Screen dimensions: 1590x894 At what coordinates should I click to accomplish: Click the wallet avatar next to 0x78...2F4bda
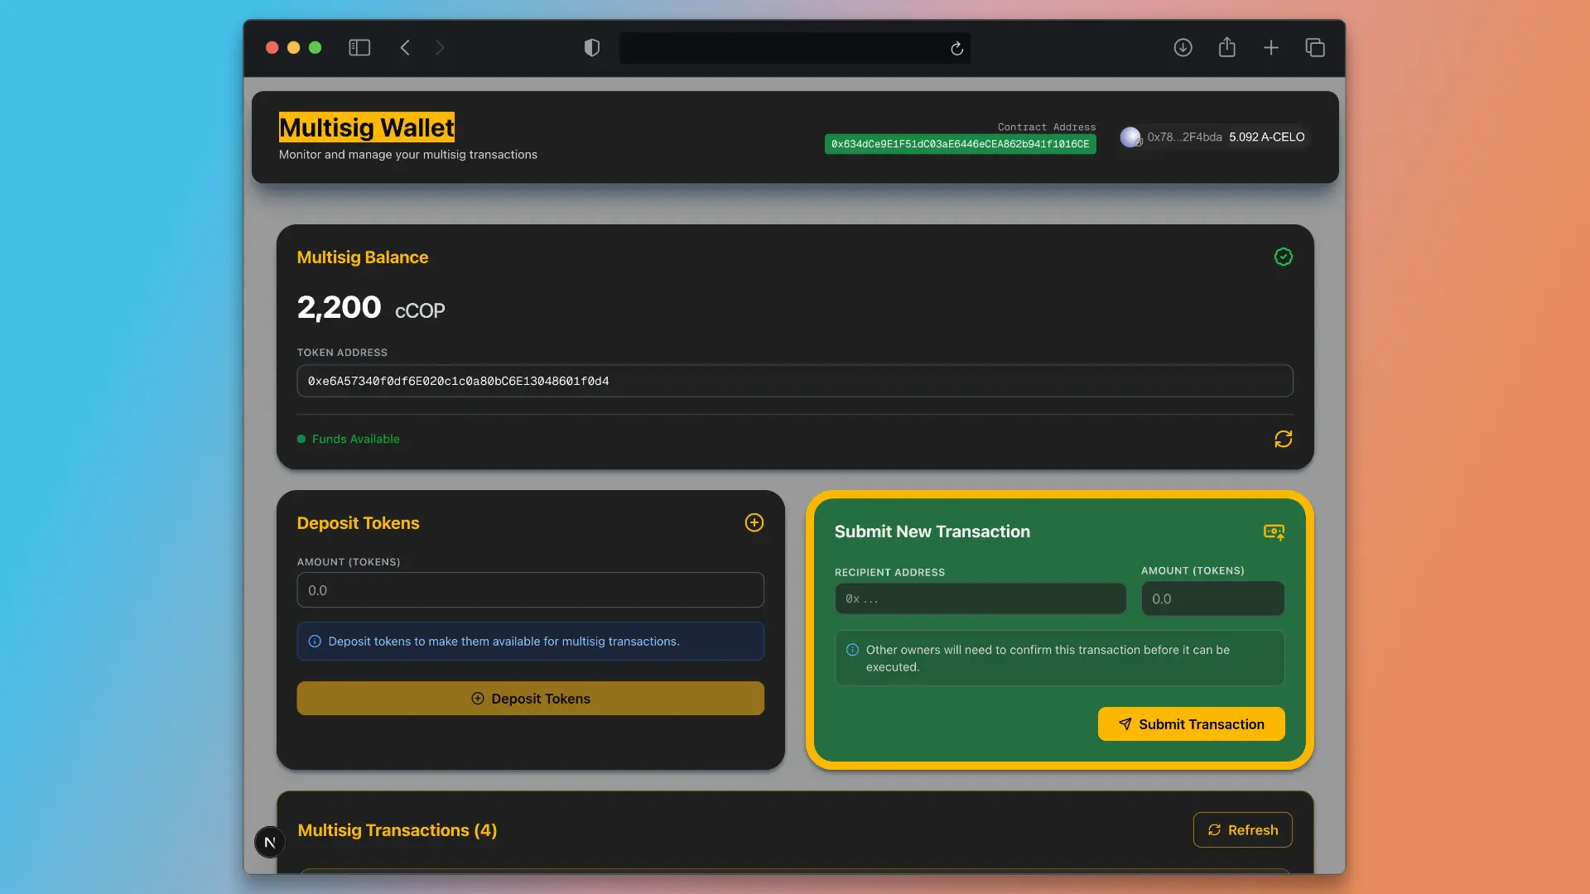coord(1130,137)
